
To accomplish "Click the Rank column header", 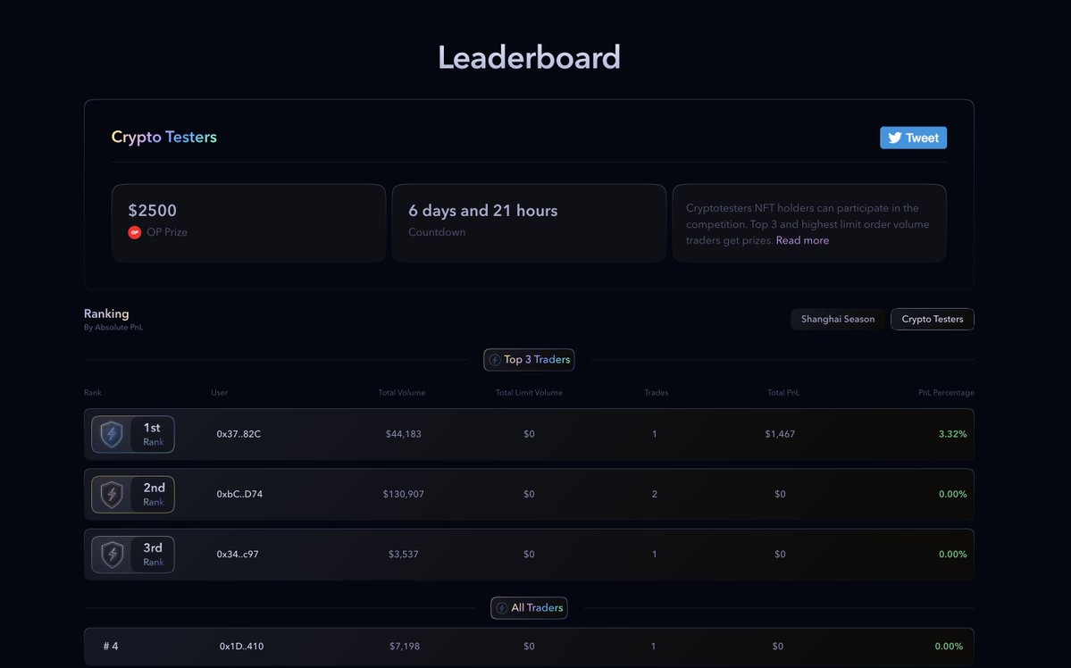I will [x=92, y=393].
